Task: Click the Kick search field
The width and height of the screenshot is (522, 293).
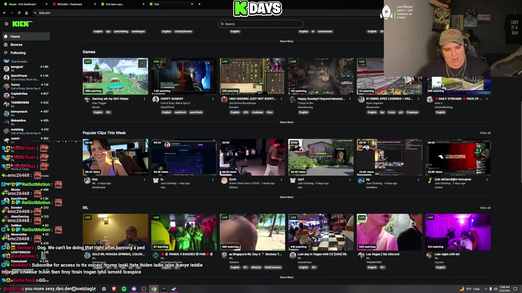Action: [x=261, y=24]
